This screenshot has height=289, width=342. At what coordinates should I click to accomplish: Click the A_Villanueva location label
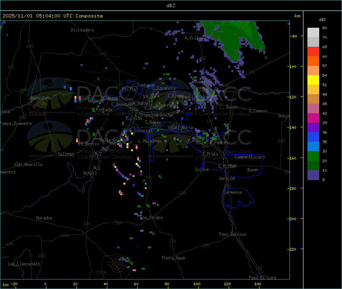coord(198,38)
